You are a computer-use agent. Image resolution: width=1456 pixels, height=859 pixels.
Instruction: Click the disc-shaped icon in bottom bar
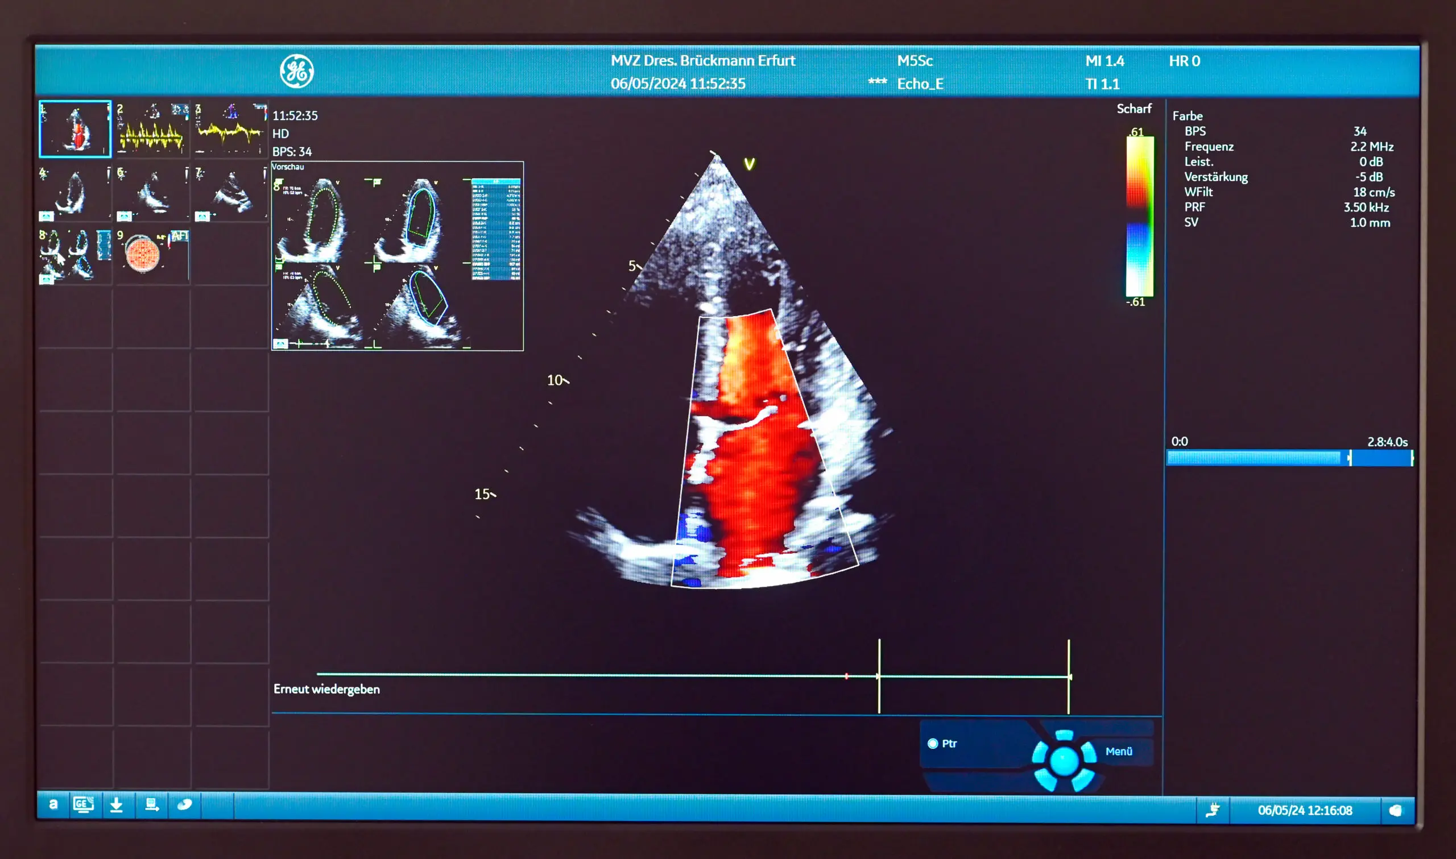click(x=184, y=804)
